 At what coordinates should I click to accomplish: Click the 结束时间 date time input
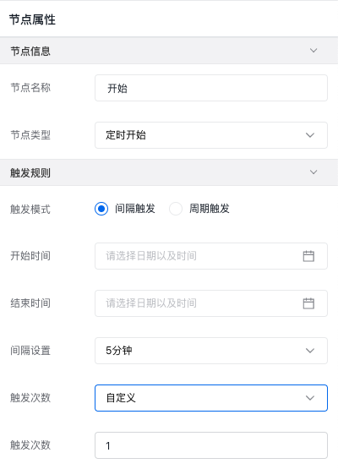point(211,303)
